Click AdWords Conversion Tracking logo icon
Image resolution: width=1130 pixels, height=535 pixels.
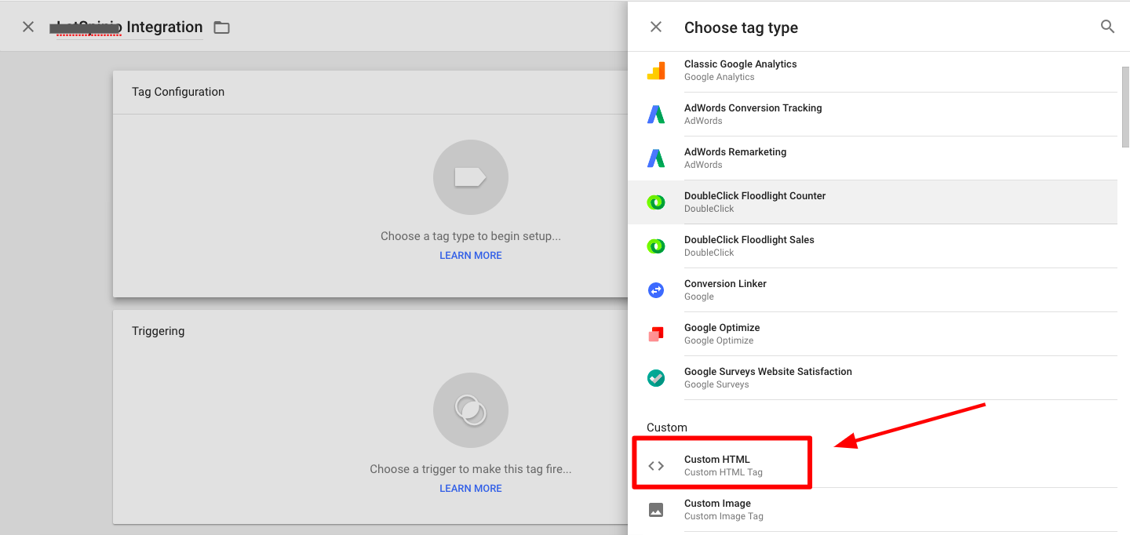[656, 115]
